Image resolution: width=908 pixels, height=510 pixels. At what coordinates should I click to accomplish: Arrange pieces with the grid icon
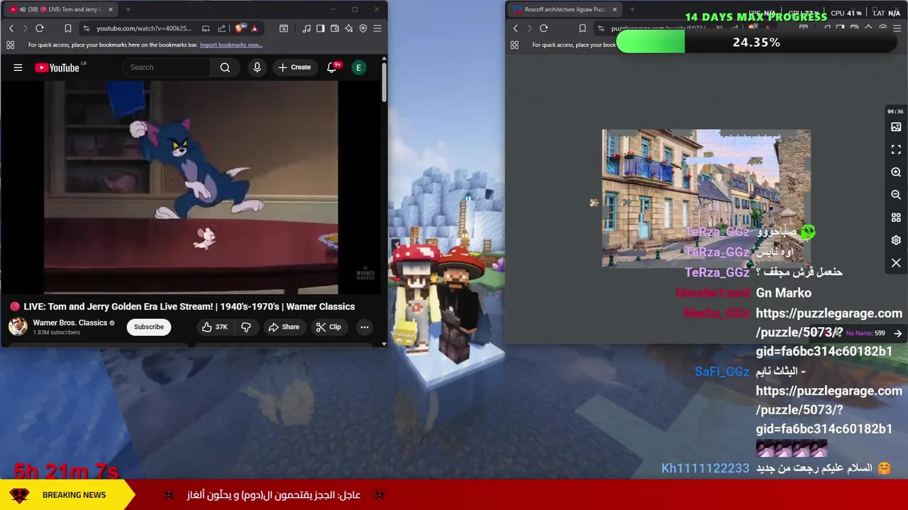click(896, 217)
